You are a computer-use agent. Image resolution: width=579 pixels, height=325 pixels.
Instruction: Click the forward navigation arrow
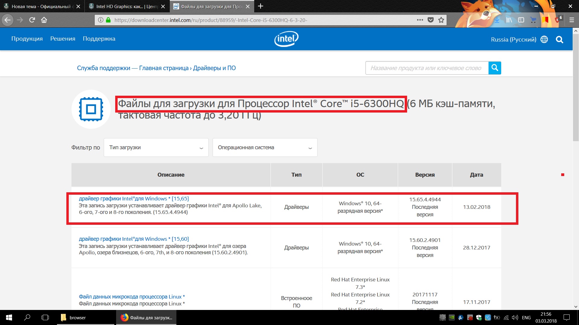coord(20,20)
